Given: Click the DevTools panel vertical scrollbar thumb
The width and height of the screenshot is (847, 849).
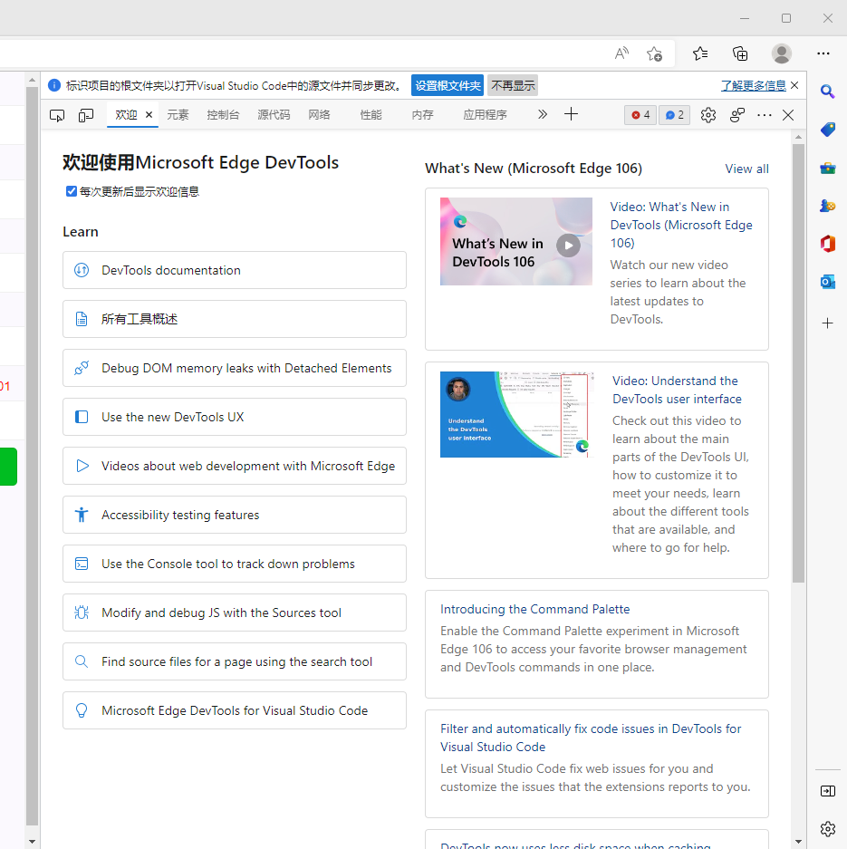Looking at the screenshot, I should tap(798, 362).
